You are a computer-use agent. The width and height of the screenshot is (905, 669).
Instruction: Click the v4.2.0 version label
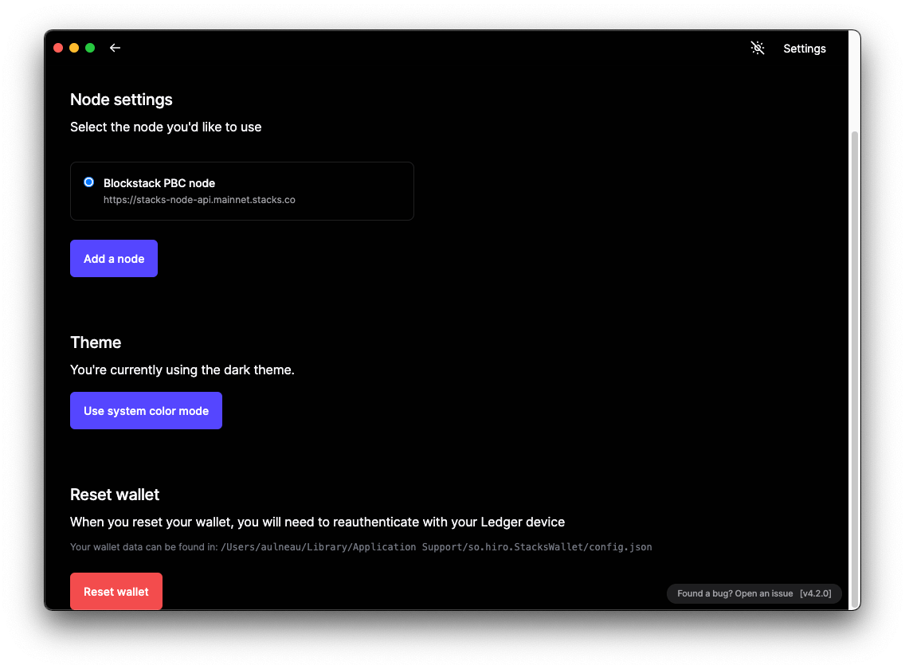coord(816,593)
